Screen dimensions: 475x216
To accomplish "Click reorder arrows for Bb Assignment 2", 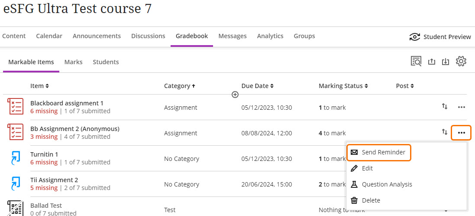I will click(x=444, y=132).
